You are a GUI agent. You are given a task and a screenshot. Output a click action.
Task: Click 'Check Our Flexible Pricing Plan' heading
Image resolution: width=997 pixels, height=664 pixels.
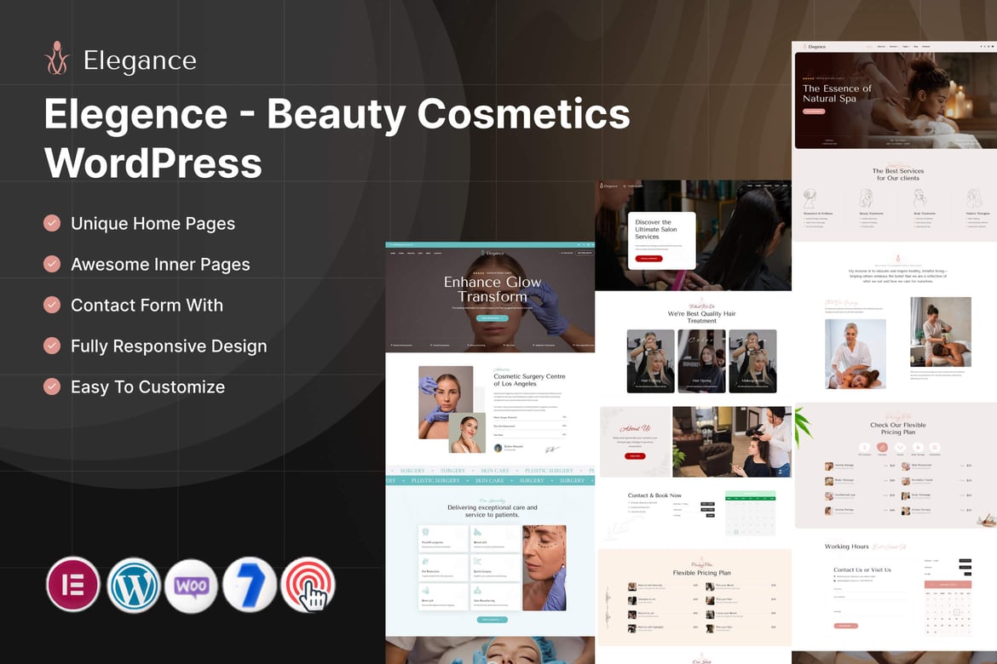pos(898,428)
